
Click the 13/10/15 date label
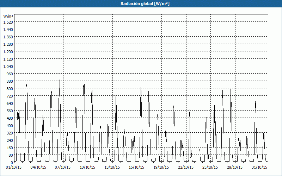(x=112, y=168)
